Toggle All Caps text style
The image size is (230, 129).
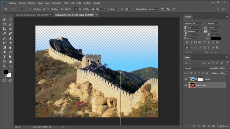click(195, 43)
